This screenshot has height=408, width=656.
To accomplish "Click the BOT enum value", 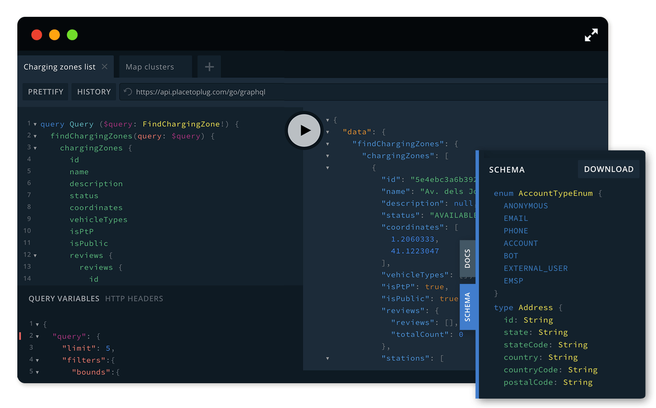I will coord(511,256).
